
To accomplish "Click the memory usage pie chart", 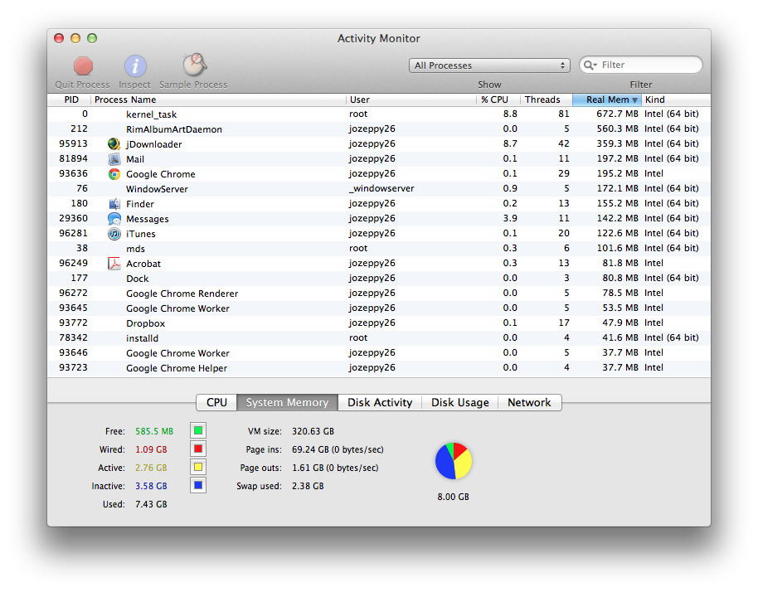I will tap(454, 461).
